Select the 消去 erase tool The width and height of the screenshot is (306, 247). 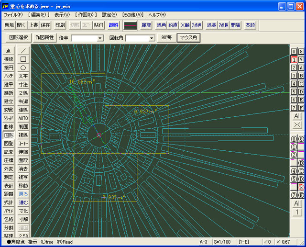pyautogui.click(x=23, y=169)
